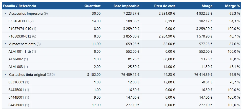Viewport: 243px width, 109px height.
Task: Click quantity value 14,00
Action: tap(96, 21)
